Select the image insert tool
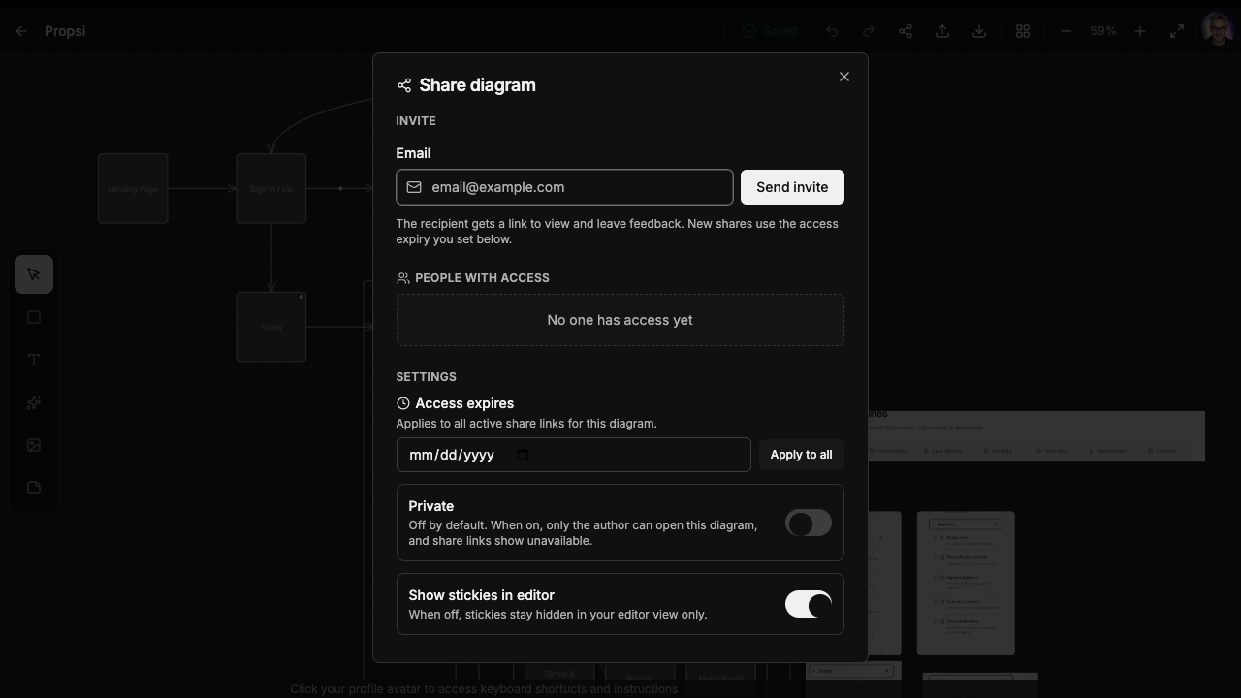 (x=34, y=445)
